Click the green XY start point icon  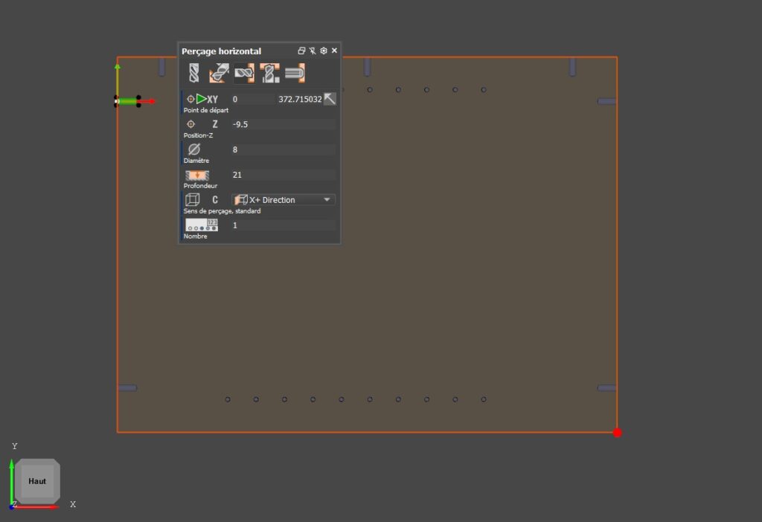(202, 99)
